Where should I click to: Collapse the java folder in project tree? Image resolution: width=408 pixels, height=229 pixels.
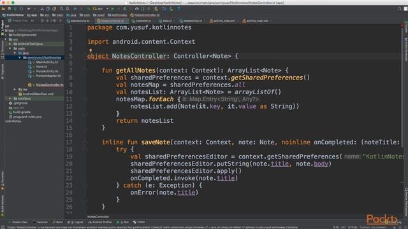coord(15,53)
